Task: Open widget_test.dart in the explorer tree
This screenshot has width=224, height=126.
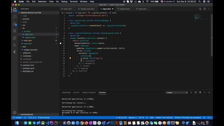Action: pyautogui.click(x=30, y=50)
